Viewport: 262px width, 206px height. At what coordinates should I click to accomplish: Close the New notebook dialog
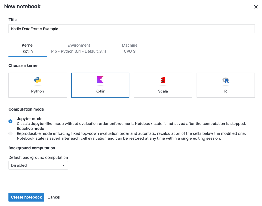tap(256, 7)
